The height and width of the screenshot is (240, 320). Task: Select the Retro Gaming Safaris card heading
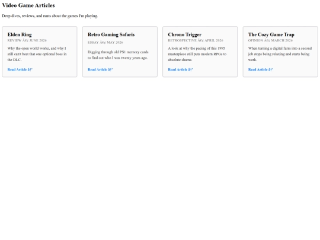tap(111, 34)
